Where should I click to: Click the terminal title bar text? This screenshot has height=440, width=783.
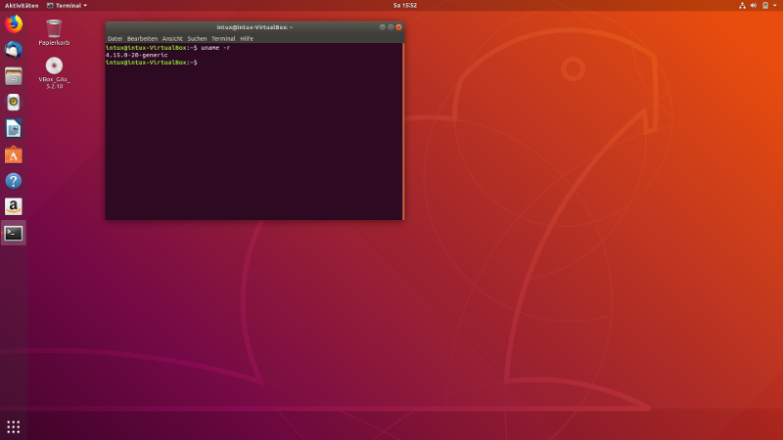(254, 27)
